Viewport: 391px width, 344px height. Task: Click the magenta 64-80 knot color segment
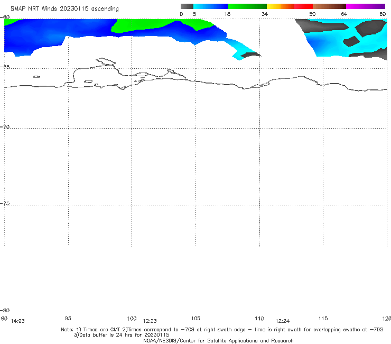coord(366,6)
